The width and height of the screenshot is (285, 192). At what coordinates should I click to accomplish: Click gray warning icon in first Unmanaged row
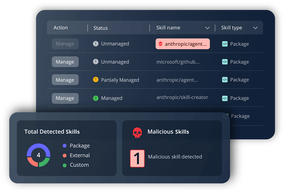pos(96,43)
